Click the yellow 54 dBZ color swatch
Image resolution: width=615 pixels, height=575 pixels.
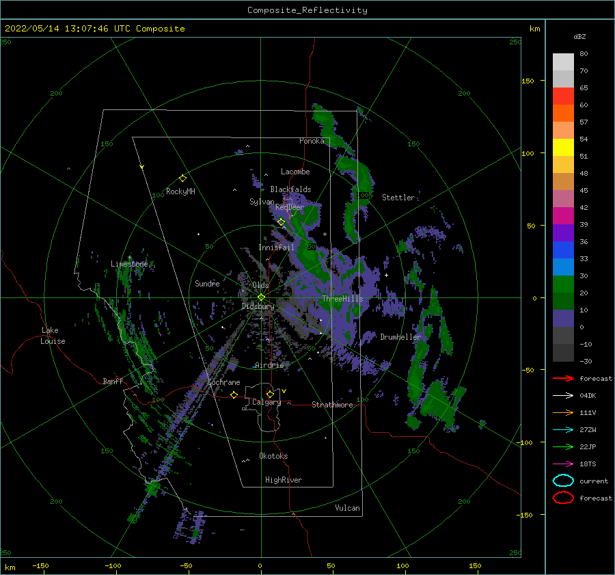563,147
